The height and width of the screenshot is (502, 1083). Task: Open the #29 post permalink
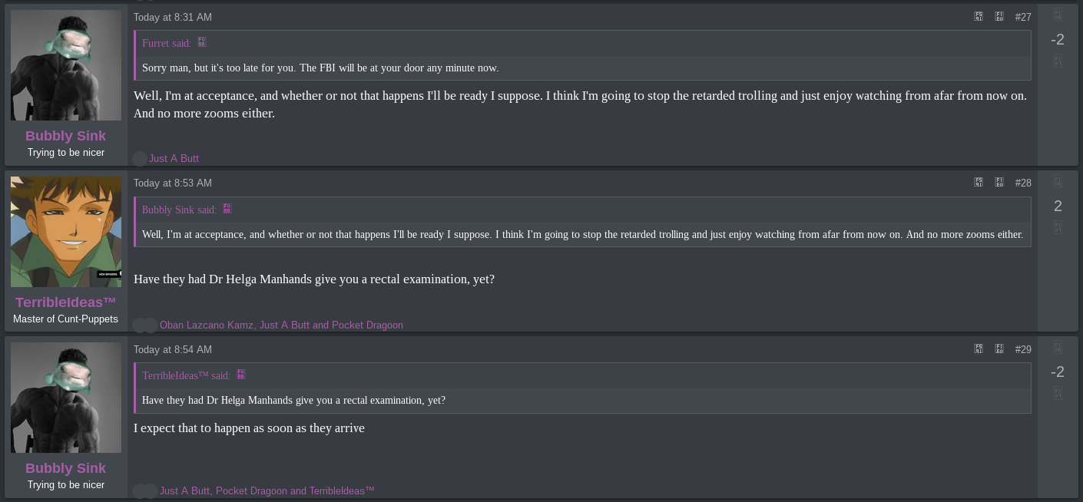click(1023, 349)
